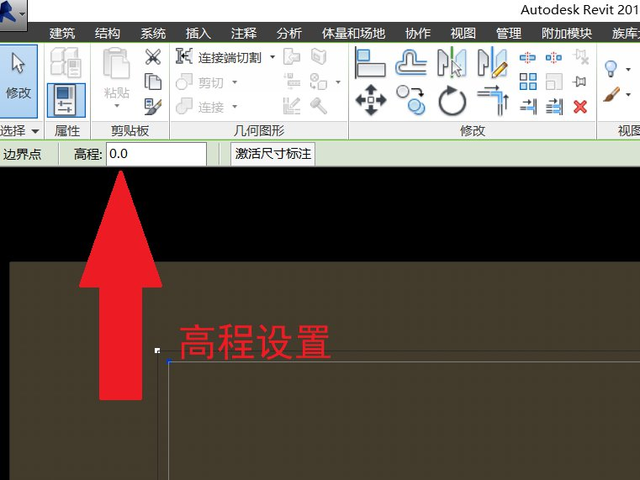This screenshot has height=480, width=640.
Task: Select the Move tool
Action: coord(370,100)
